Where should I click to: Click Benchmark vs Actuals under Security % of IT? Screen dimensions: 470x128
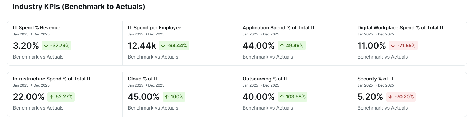(x=382, y=108)
